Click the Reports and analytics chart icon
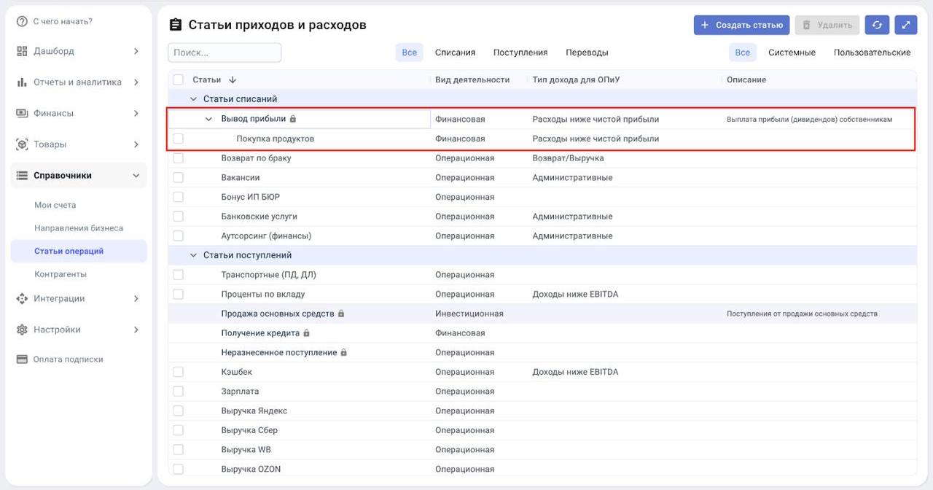 (22, 82)
